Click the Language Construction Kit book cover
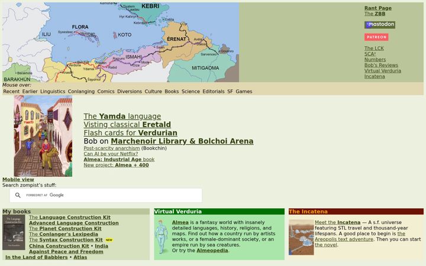The width and height of the screenshot is (426, 266). tap(14, 232)
